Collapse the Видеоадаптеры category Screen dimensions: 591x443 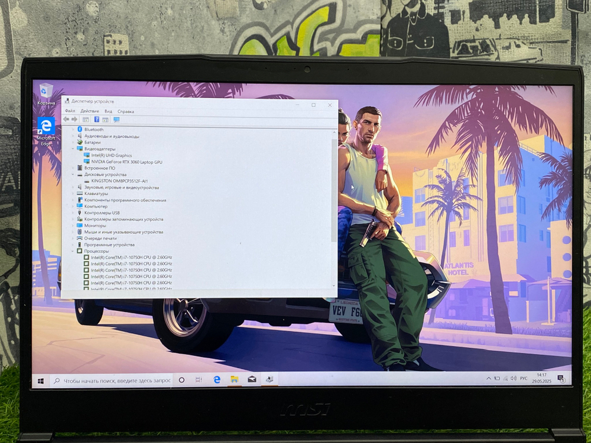[x=72, y=148]
